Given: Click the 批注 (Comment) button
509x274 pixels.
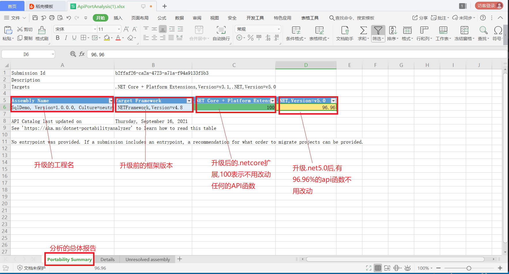Looking at the screenshot, I should 440,18.
